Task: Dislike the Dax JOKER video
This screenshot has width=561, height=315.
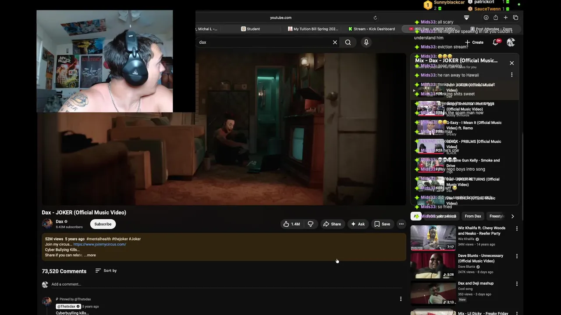Action: [x=310, y=224]
